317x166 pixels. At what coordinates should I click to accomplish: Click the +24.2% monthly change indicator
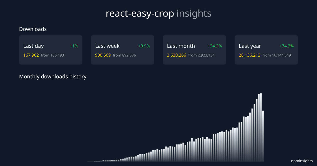point(215,46)
